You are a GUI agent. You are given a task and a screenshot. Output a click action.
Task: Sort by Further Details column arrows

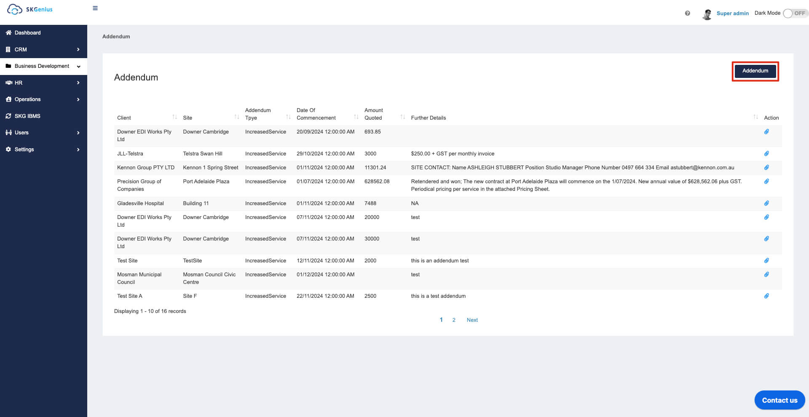(x=755, y=117)
